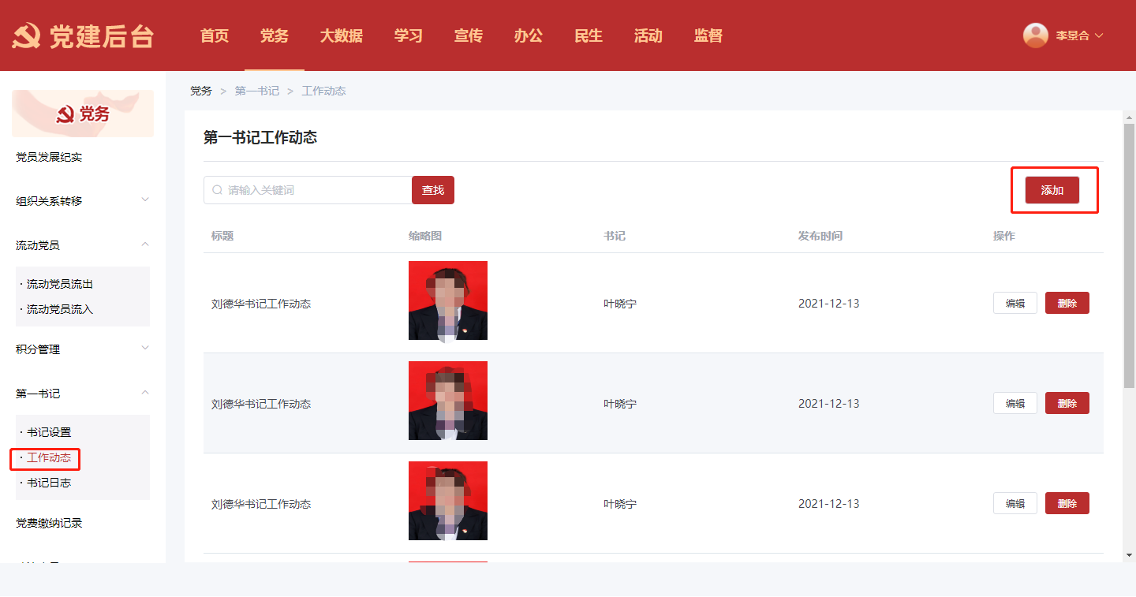1136x597 pixels.
Task: Delete the second record with 删除
Action: [x=1067, y=403]
